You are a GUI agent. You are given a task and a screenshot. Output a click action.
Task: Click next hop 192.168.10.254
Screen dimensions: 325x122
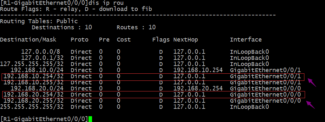tap(198, 70)
